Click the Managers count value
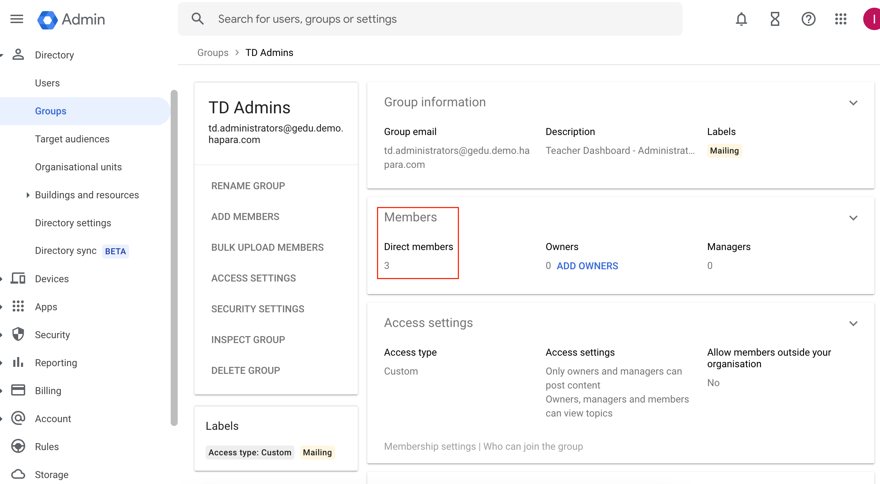Image resolution: width=880 pixels, height=484 pixels. point(710,265)
